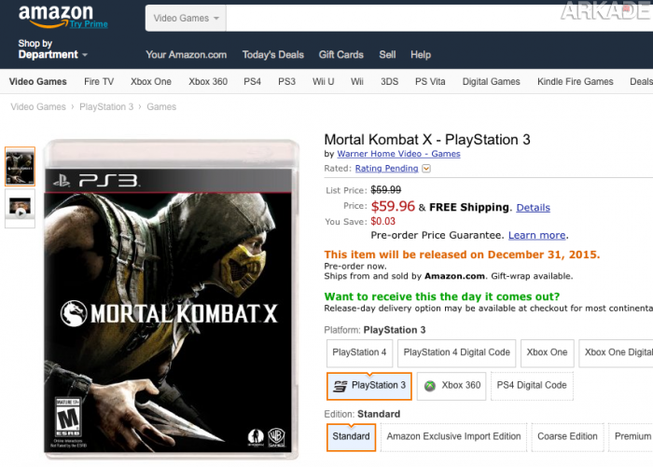Expand the Shop by Department menu
The height and width of the screenshot is (467, 653).
pyautogui.click(x=53, y=49)
